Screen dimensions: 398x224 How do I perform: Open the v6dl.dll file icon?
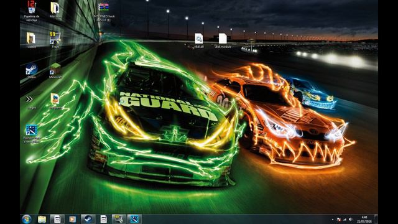click(x=199, y=40)
